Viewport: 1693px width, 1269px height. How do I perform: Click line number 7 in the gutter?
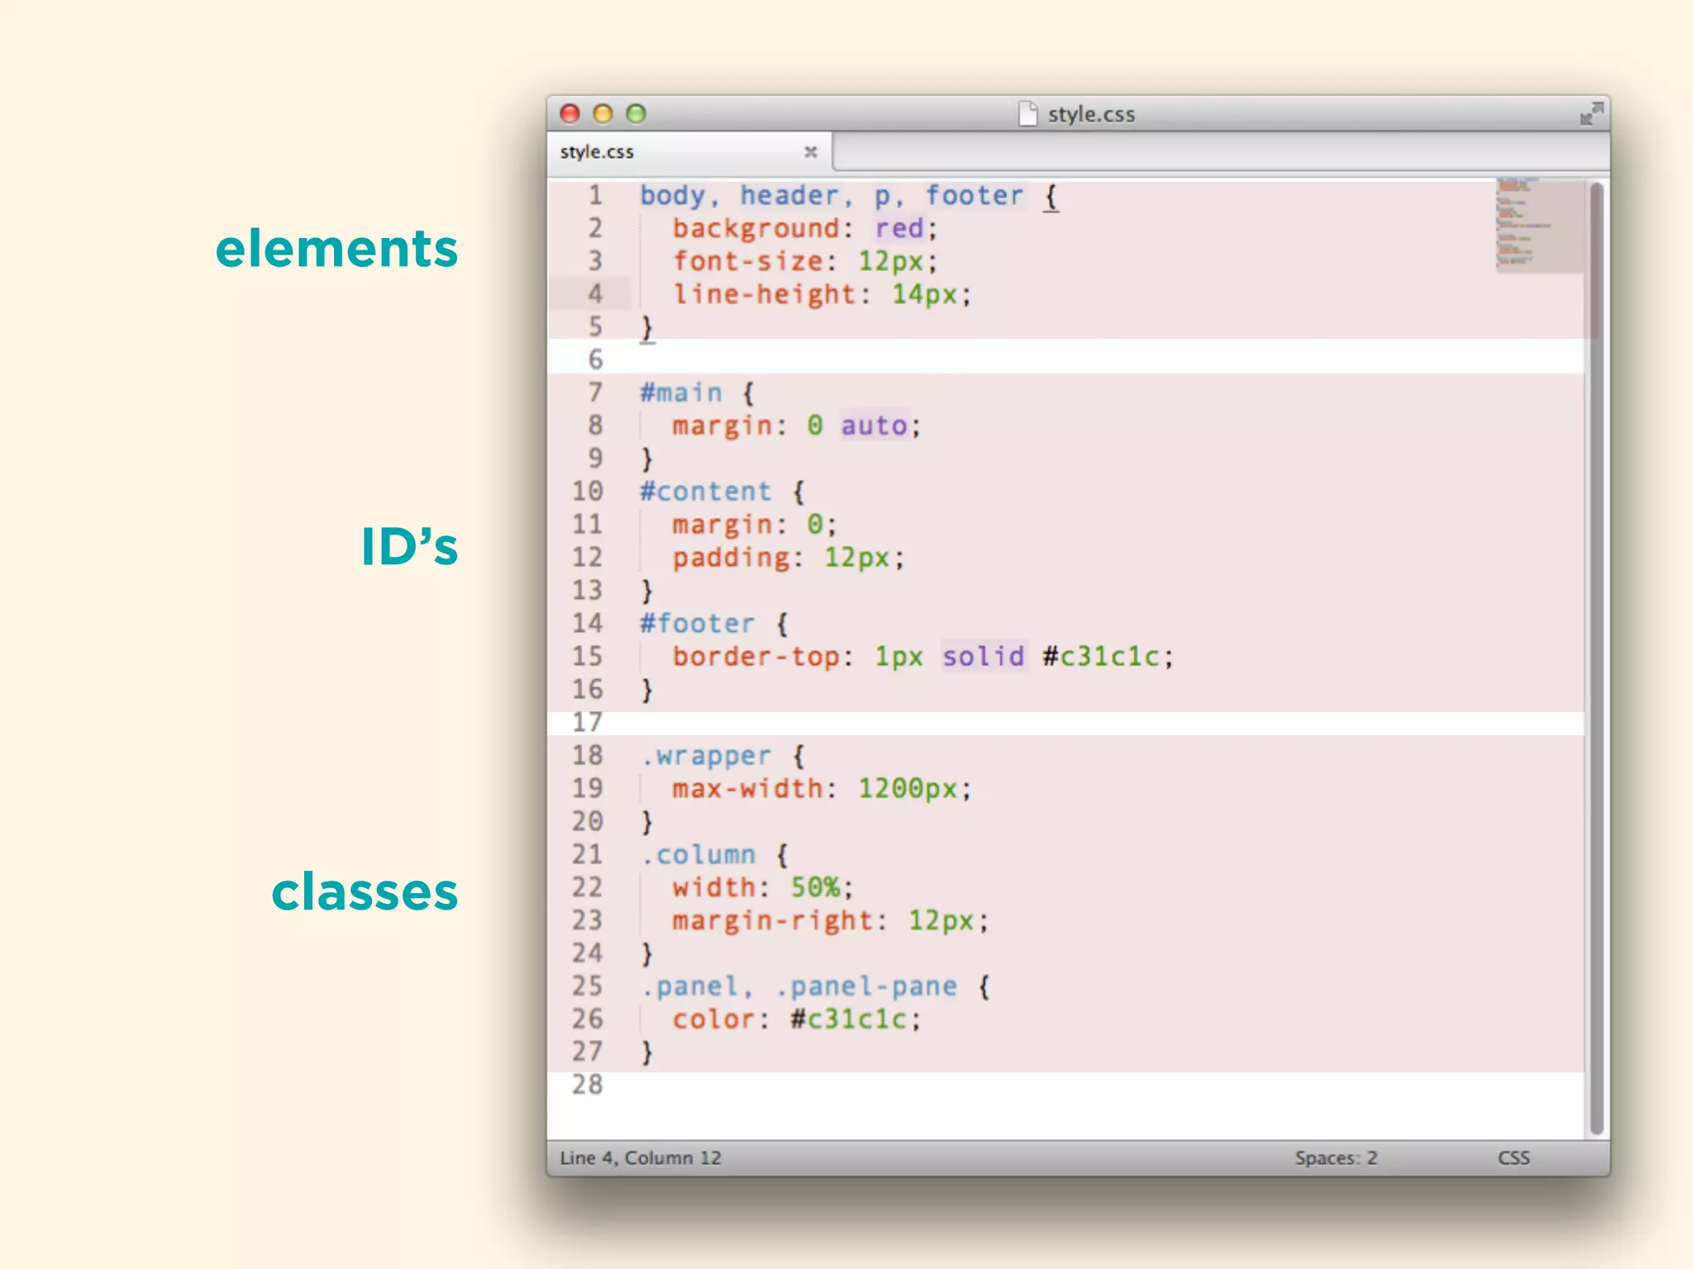point(594,392)
